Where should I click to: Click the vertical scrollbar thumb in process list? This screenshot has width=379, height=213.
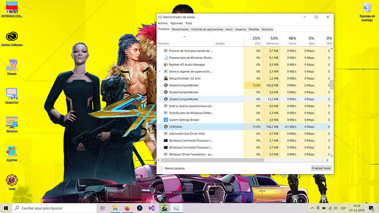coord(332,85)
